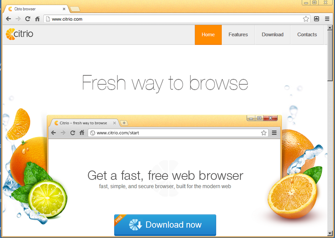Open the downloads manager icon next to star
Image resolution: width=335 pixels, height=238 pixels.
coord(317,19)
